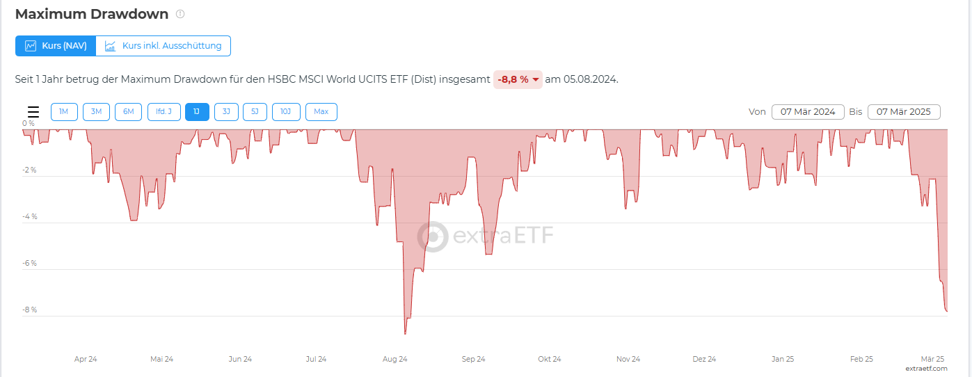Image resolution: width=972 pixels, height=377 pixels.
Task: Select the 3M time range
Action: (96, 112)
